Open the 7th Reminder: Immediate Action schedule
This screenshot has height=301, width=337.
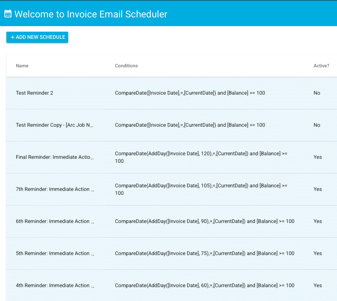tap(54, 189)
